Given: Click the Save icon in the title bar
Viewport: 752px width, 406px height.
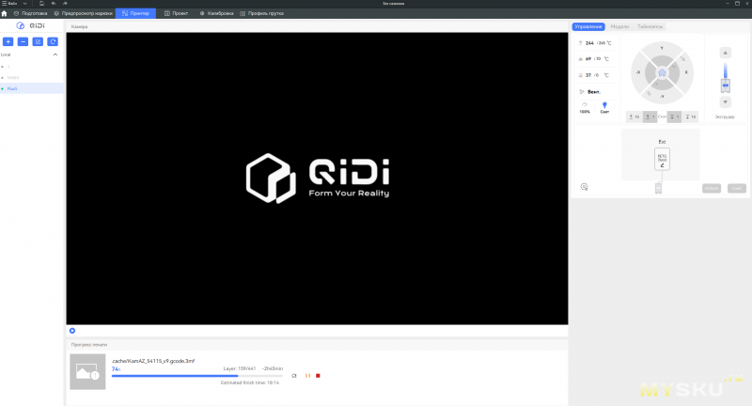Looking at the screenshot, I should coord(41,4).
